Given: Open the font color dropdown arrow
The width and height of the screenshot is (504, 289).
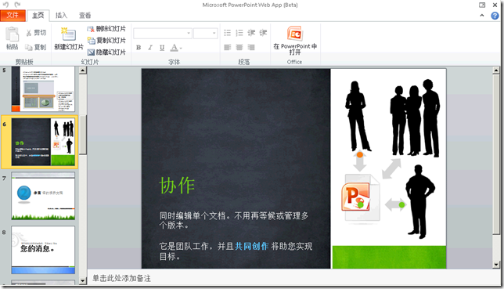Looking at the screenshot, I should (x=181, y=48).
